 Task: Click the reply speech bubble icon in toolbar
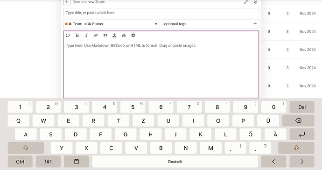68,35
